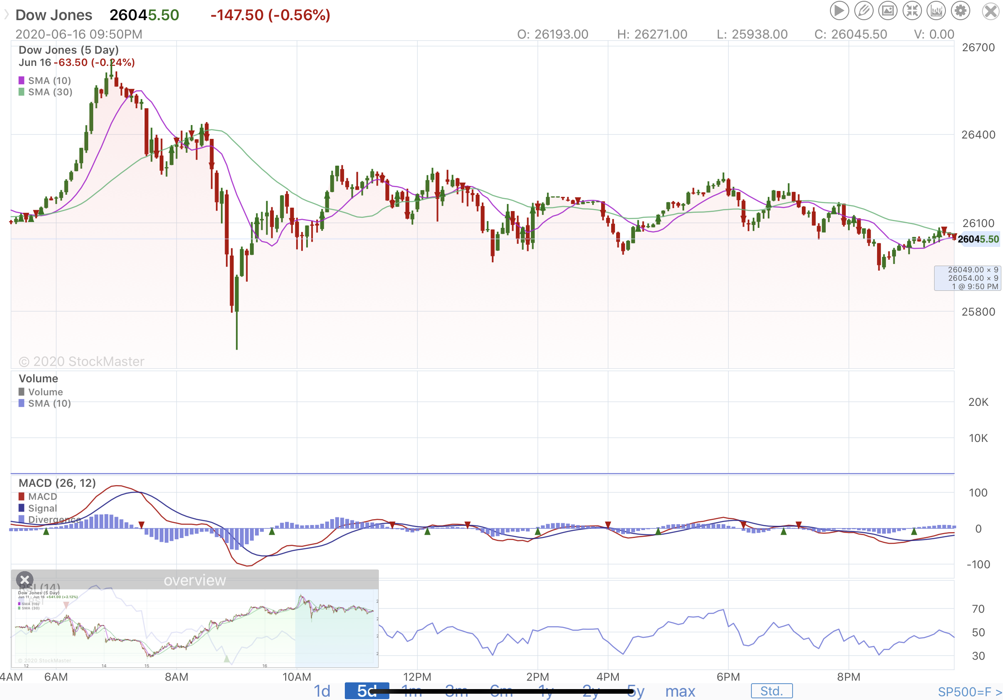Go to next symbol SP500=F

(970, 692)
